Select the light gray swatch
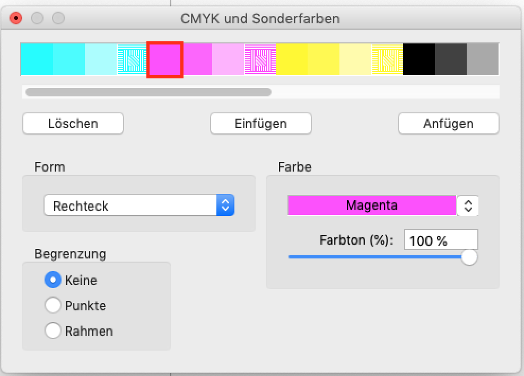 tap(483, 59)
